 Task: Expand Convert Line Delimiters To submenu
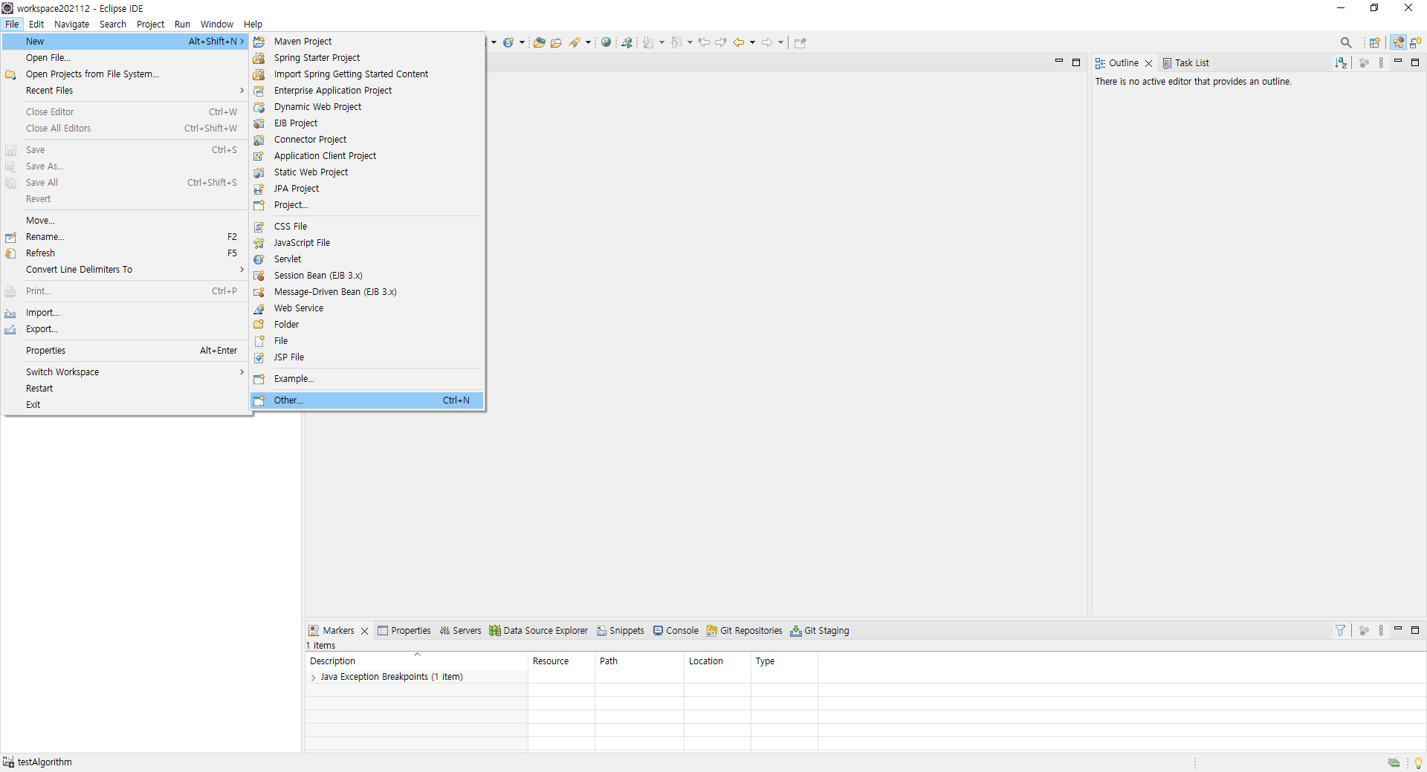[x=125, y=270]
